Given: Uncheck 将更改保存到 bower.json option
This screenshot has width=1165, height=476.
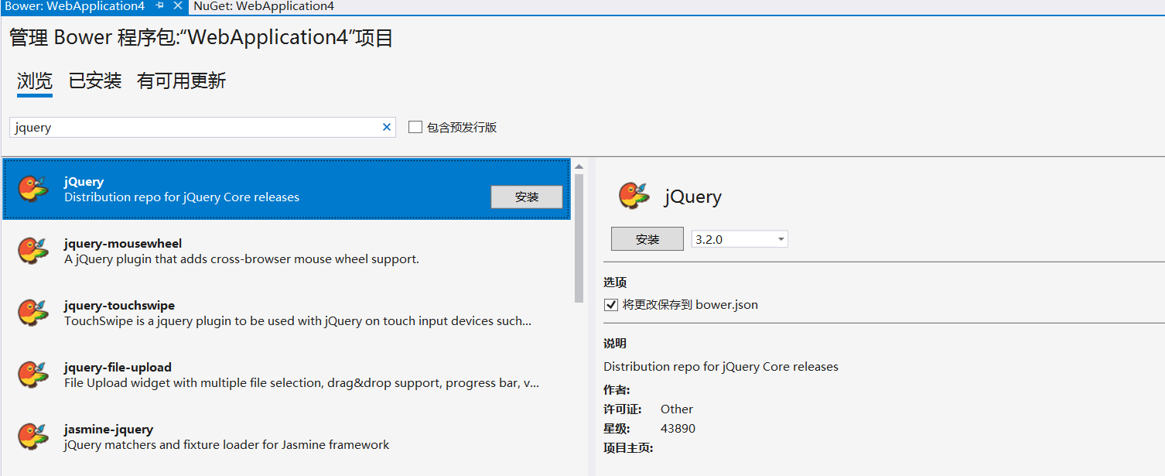Looking at the screenshot, I should 611,305.
